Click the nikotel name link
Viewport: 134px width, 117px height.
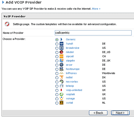(70, 52)
